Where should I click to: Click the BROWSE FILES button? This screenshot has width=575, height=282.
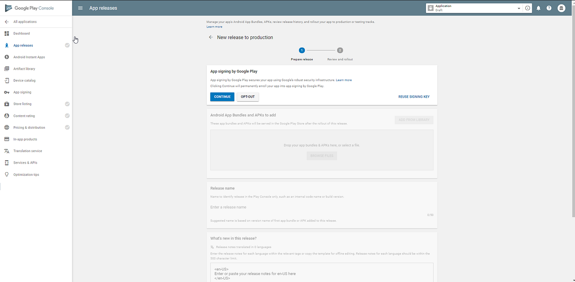[322, 156]
